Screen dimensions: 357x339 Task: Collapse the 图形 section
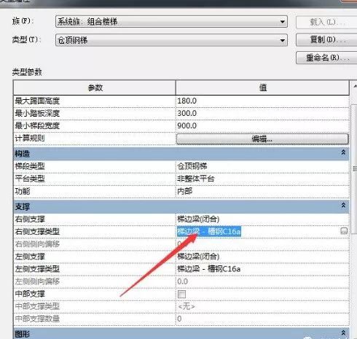[x=343, y=332]
